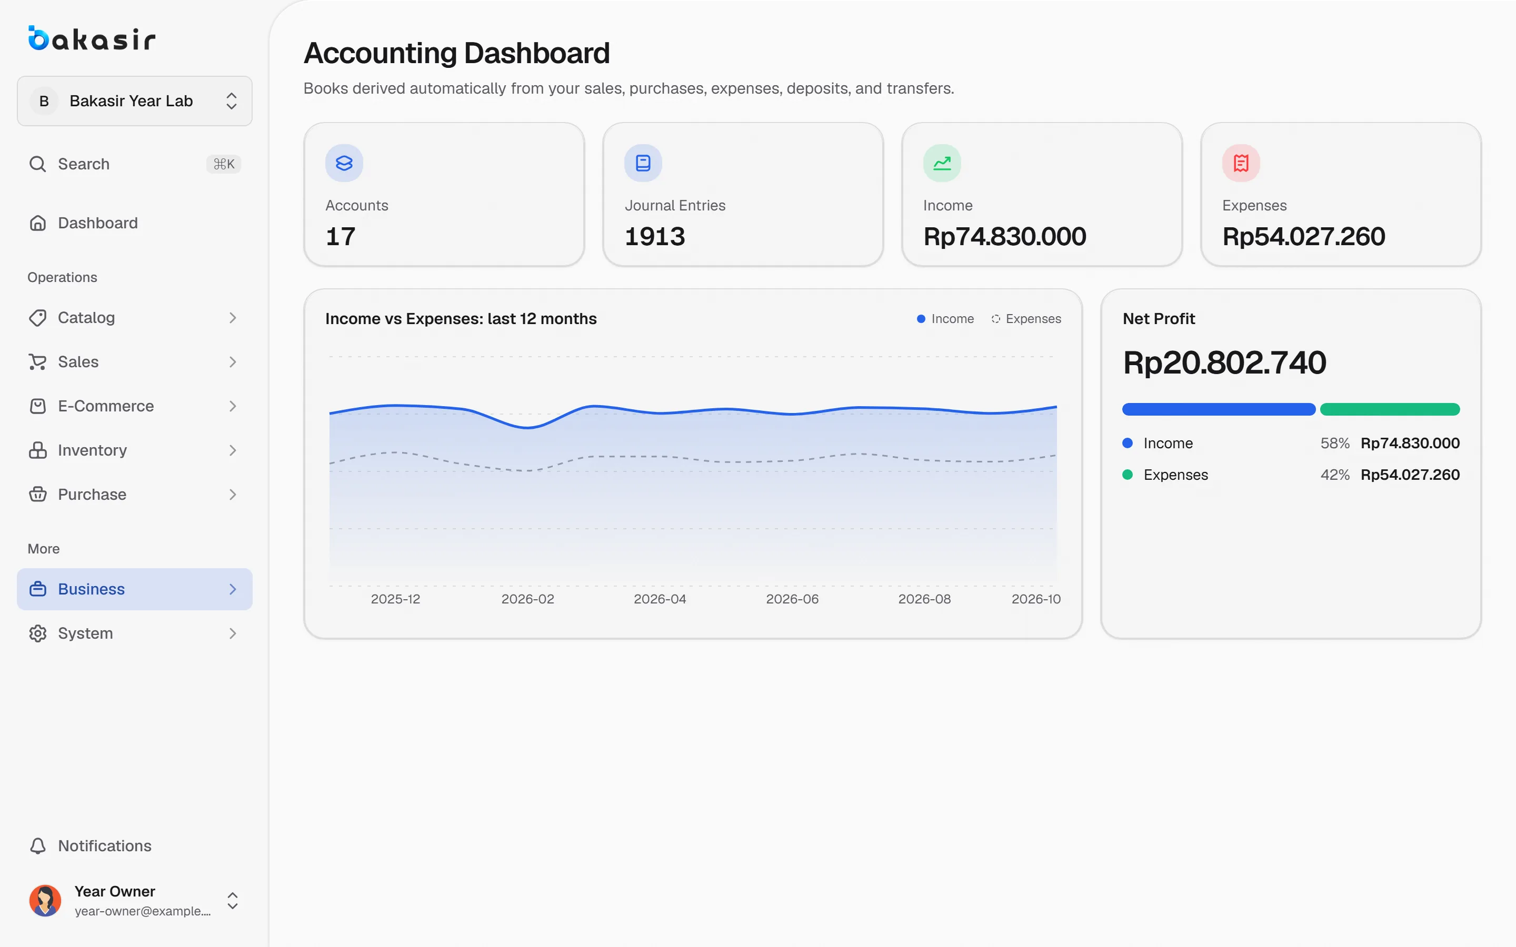
Task: Select the highlighted Business item
Action: pos(135,589)
